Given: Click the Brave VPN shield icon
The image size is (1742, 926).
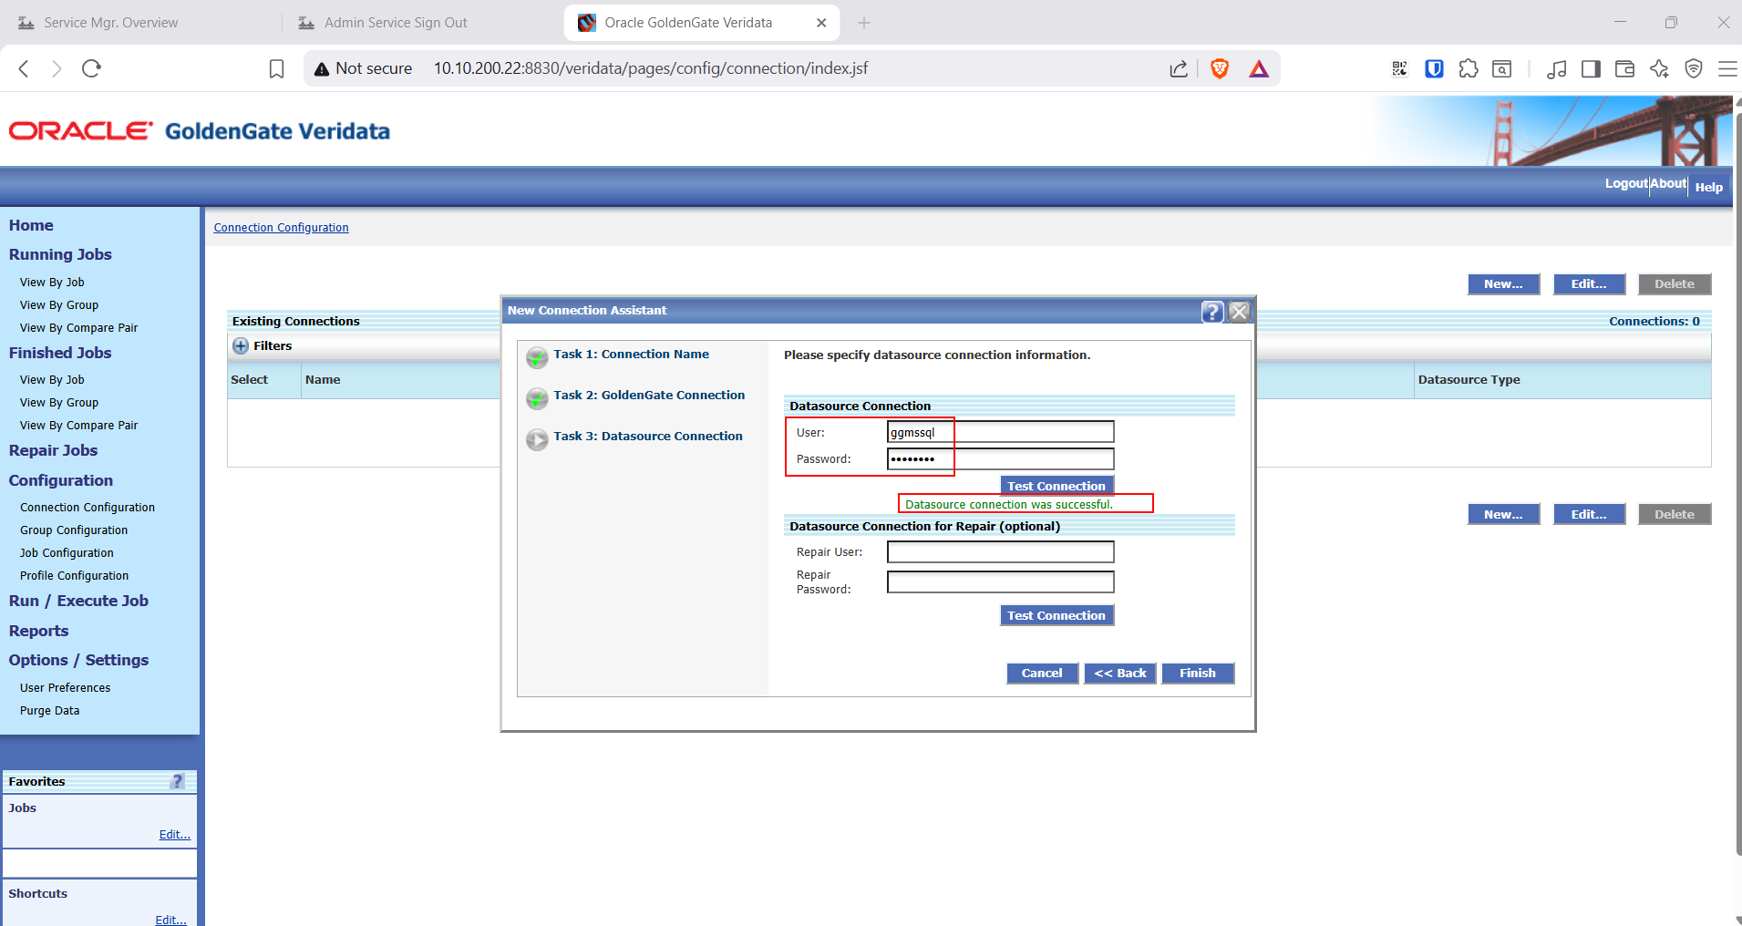Looking at the screenshot, I should 1694,68.
